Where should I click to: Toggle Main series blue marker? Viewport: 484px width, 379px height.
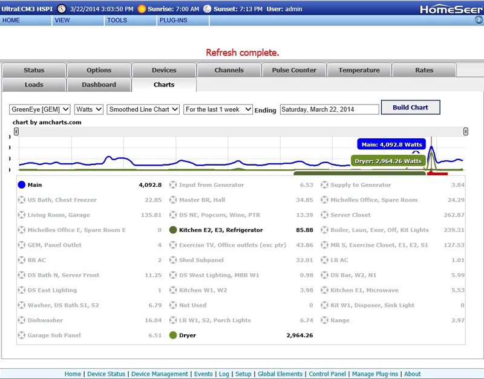[22, 185]
